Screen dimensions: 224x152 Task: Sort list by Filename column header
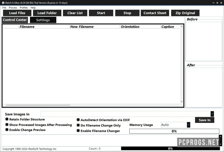point(44,27)
